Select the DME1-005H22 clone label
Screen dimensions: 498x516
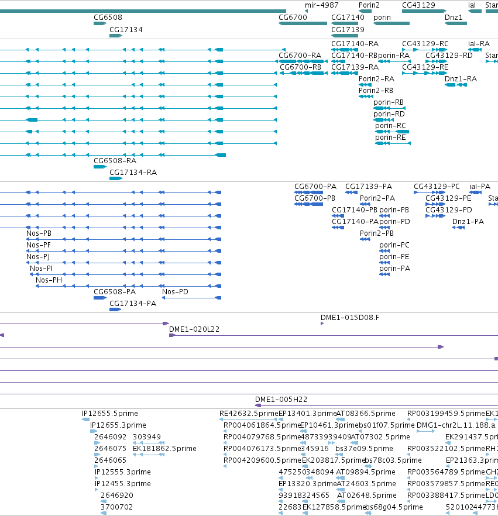281,400
